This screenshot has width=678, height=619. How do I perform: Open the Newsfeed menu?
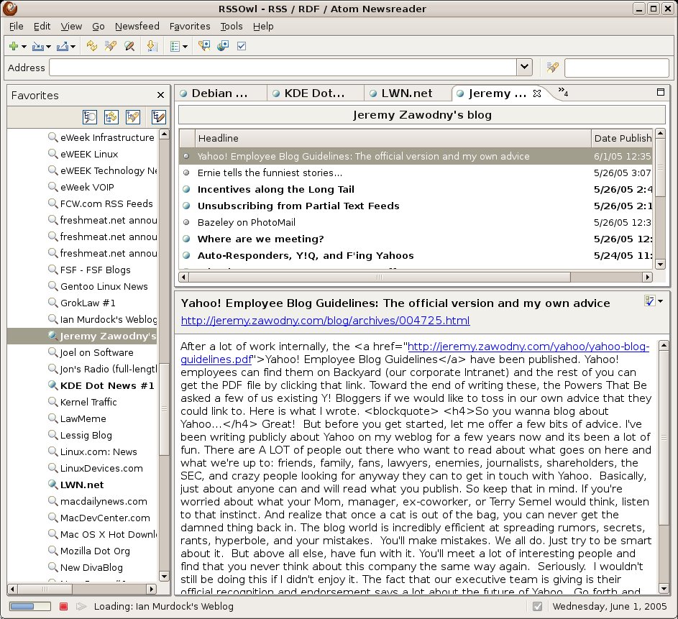(137, 27)
